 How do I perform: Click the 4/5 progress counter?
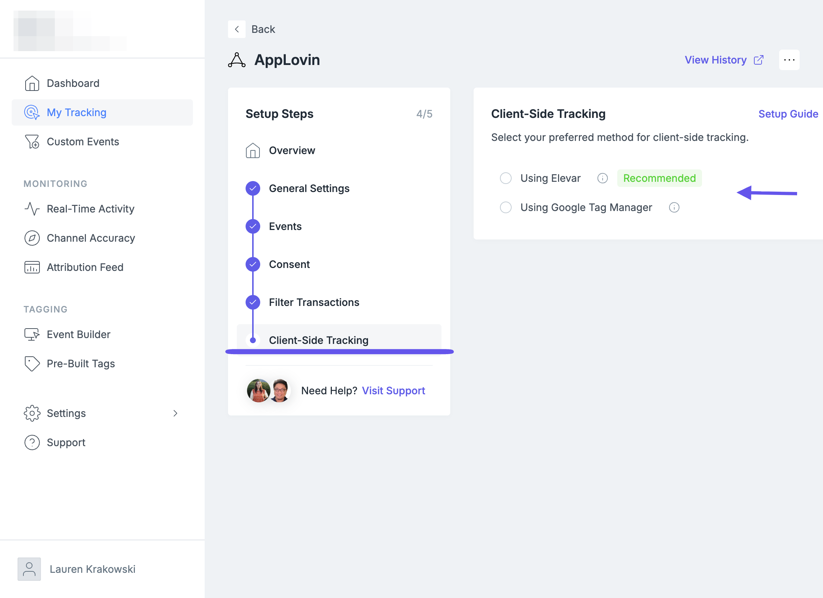pos(424,114)
